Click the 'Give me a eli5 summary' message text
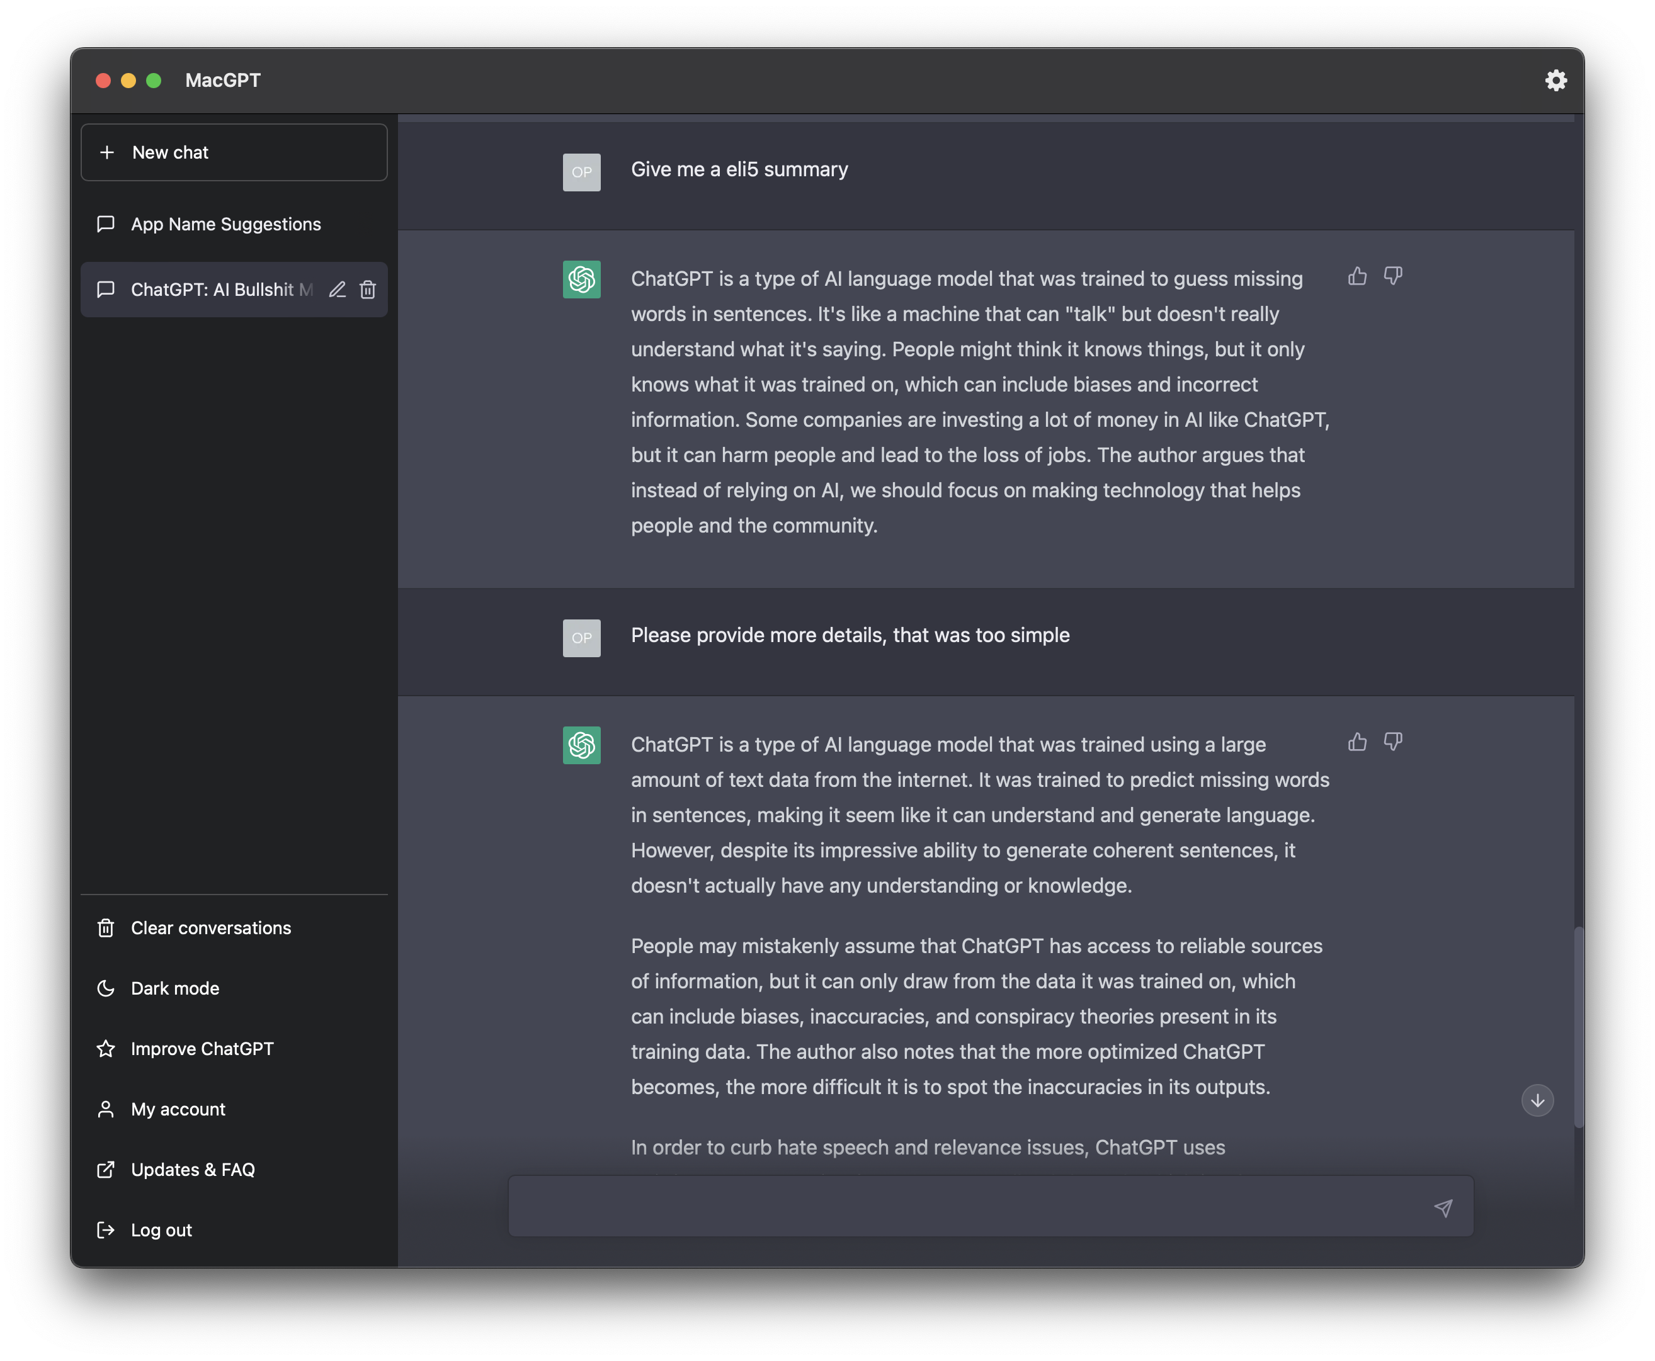The height and width of the screenshot is (1361, 1655). point(739,169)
